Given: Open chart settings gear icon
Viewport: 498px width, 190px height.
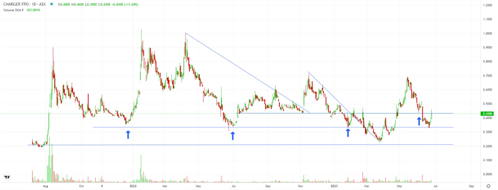Looking at the screenshot, I should (488, 186).
